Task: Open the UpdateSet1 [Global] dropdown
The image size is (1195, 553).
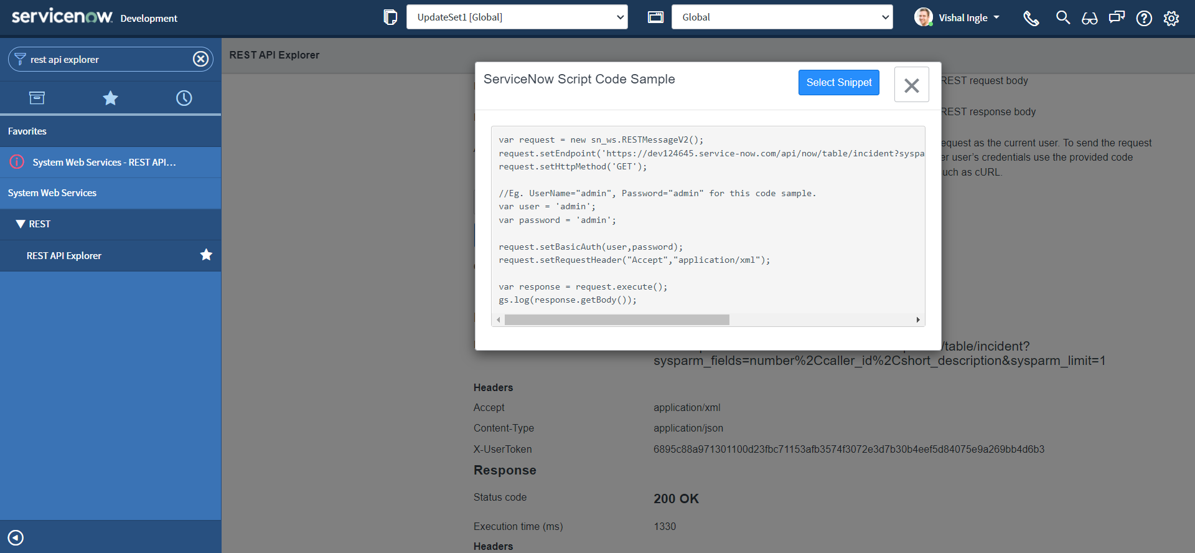Action: coord(517,17)
